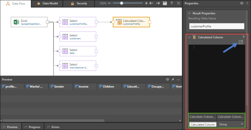Toggle Properties panel visibility eye icon
This screenshot has height=130, width=251.
pyautogui.click(x=242, y=3)
